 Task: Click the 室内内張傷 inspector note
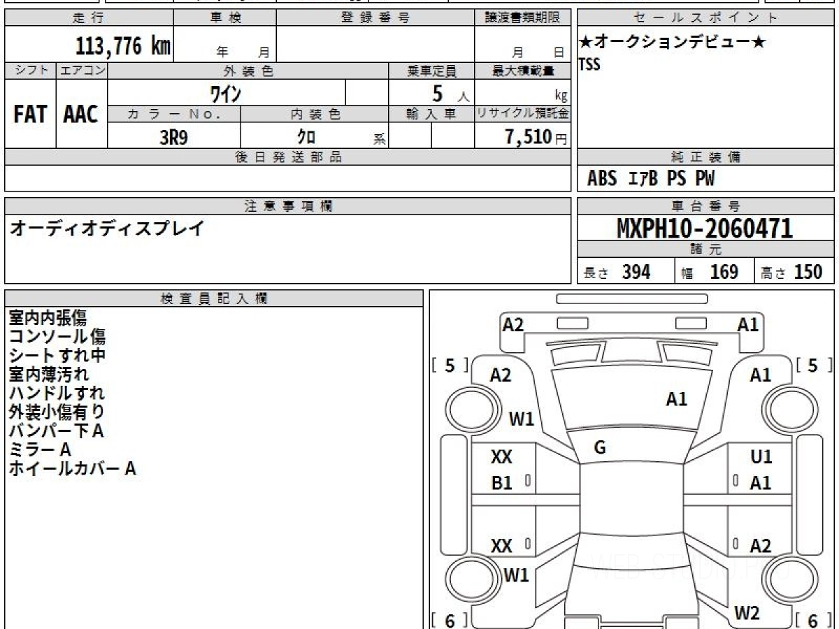48,318
